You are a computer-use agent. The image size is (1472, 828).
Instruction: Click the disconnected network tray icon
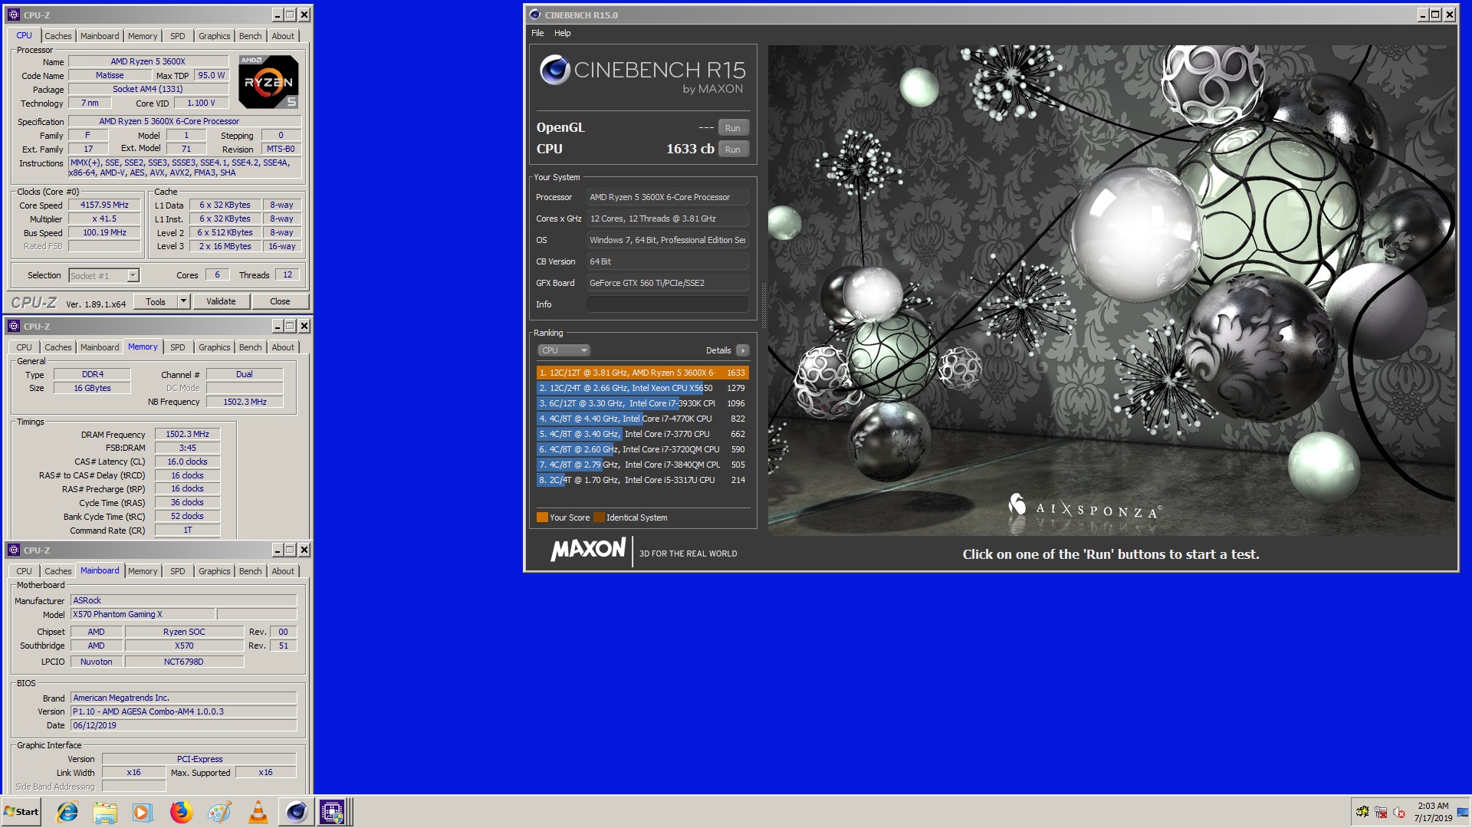coord(1381,812)
